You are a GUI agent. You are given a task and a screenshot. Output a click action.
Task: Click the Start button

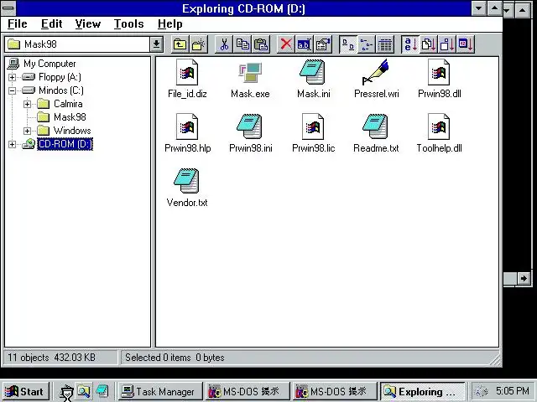pyautogui.click(x=25, y=392)
